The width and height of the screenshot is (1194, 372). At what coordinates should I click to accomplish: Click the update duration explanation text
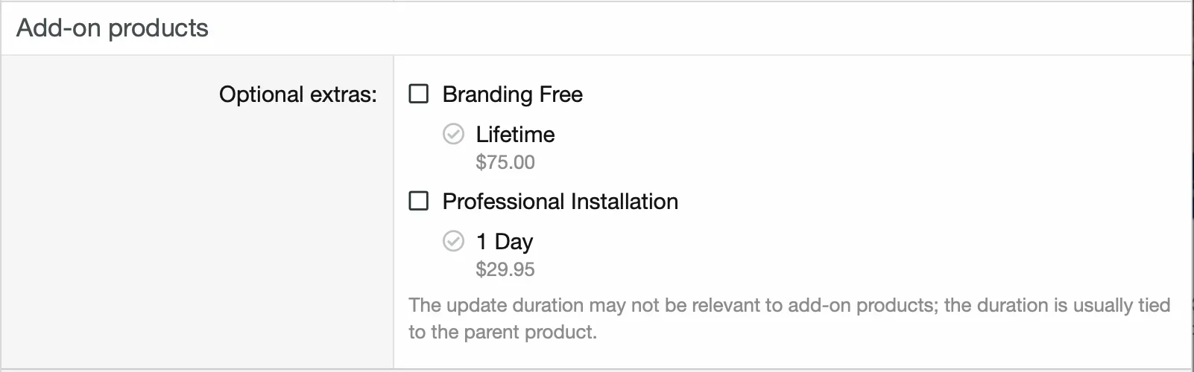789,318
